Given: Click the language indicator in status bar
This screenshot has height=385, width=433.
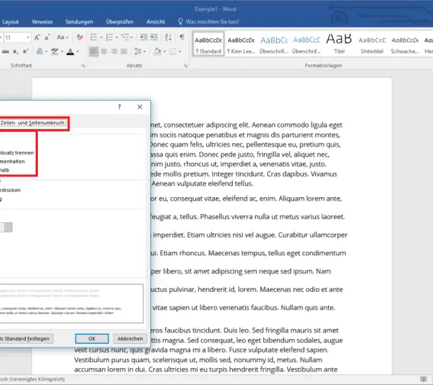Looking at the screenshot, I should (32, 379).
